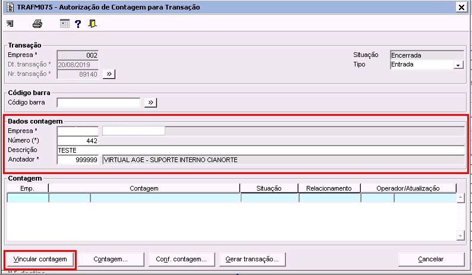Click the Nr. transação field 89140
The width and height of the screenshot is (472, 275).
[78, 74]
